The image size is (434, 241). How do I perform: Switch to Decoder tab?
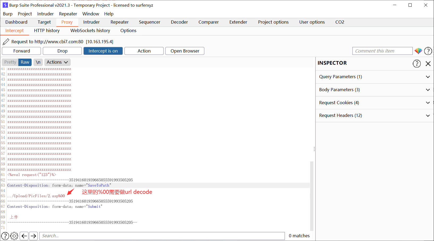179,22
